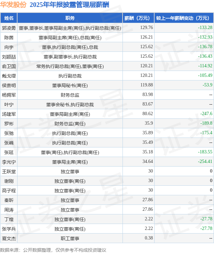The width and height of the screenshot is (214, 253).
Task: Select the 较上一年薪酬变动 column header
Action: coord(184,18)
